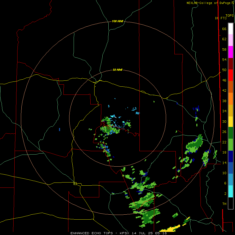The height and width of the screenshot is (235, 235).
Task: Click the legend label 'TH'
Action: click(224, 204)
